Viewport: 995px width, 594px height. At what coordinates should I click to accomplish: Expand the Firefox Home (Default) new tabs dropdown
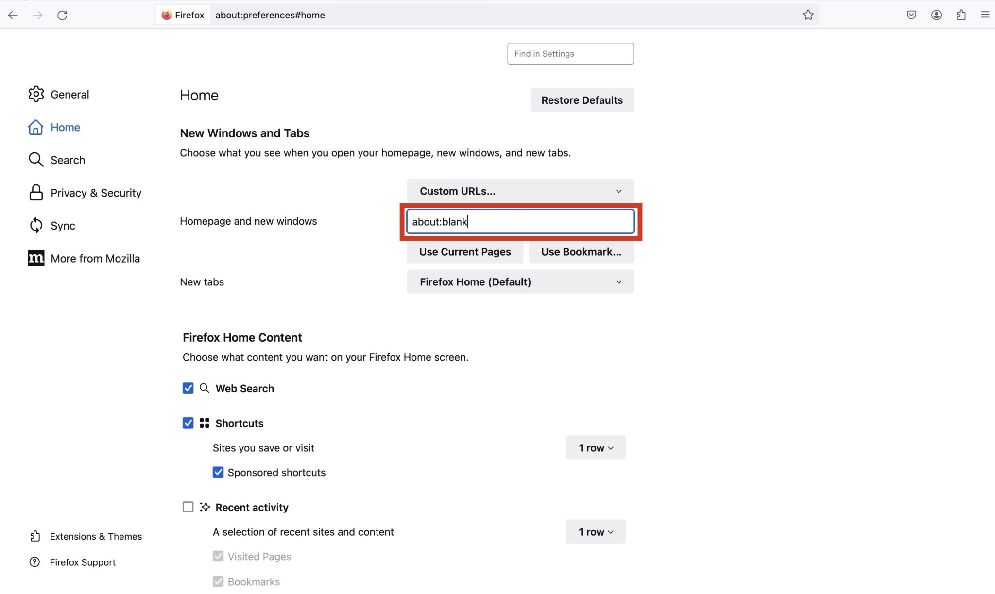coord(520,282)
